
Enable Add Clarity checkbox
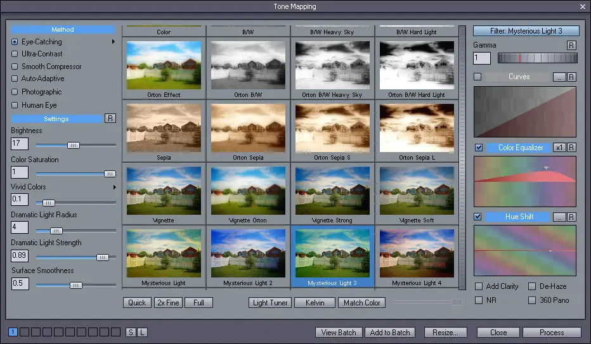click(479, 286)
